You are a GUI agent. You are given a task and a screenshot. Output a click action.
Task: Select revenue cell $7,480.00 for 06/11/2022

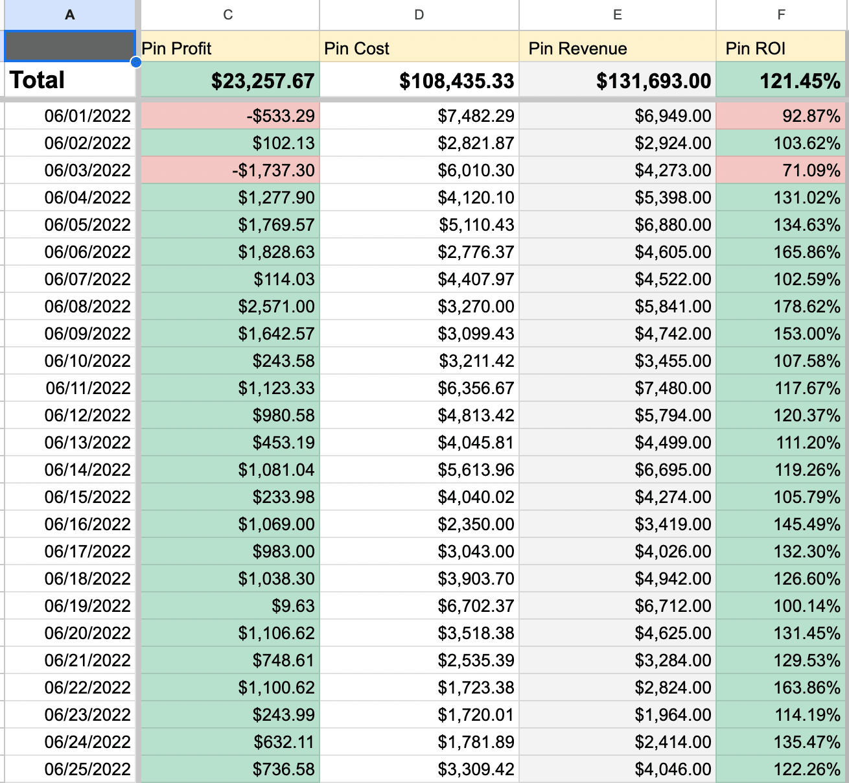click(617, 388)
